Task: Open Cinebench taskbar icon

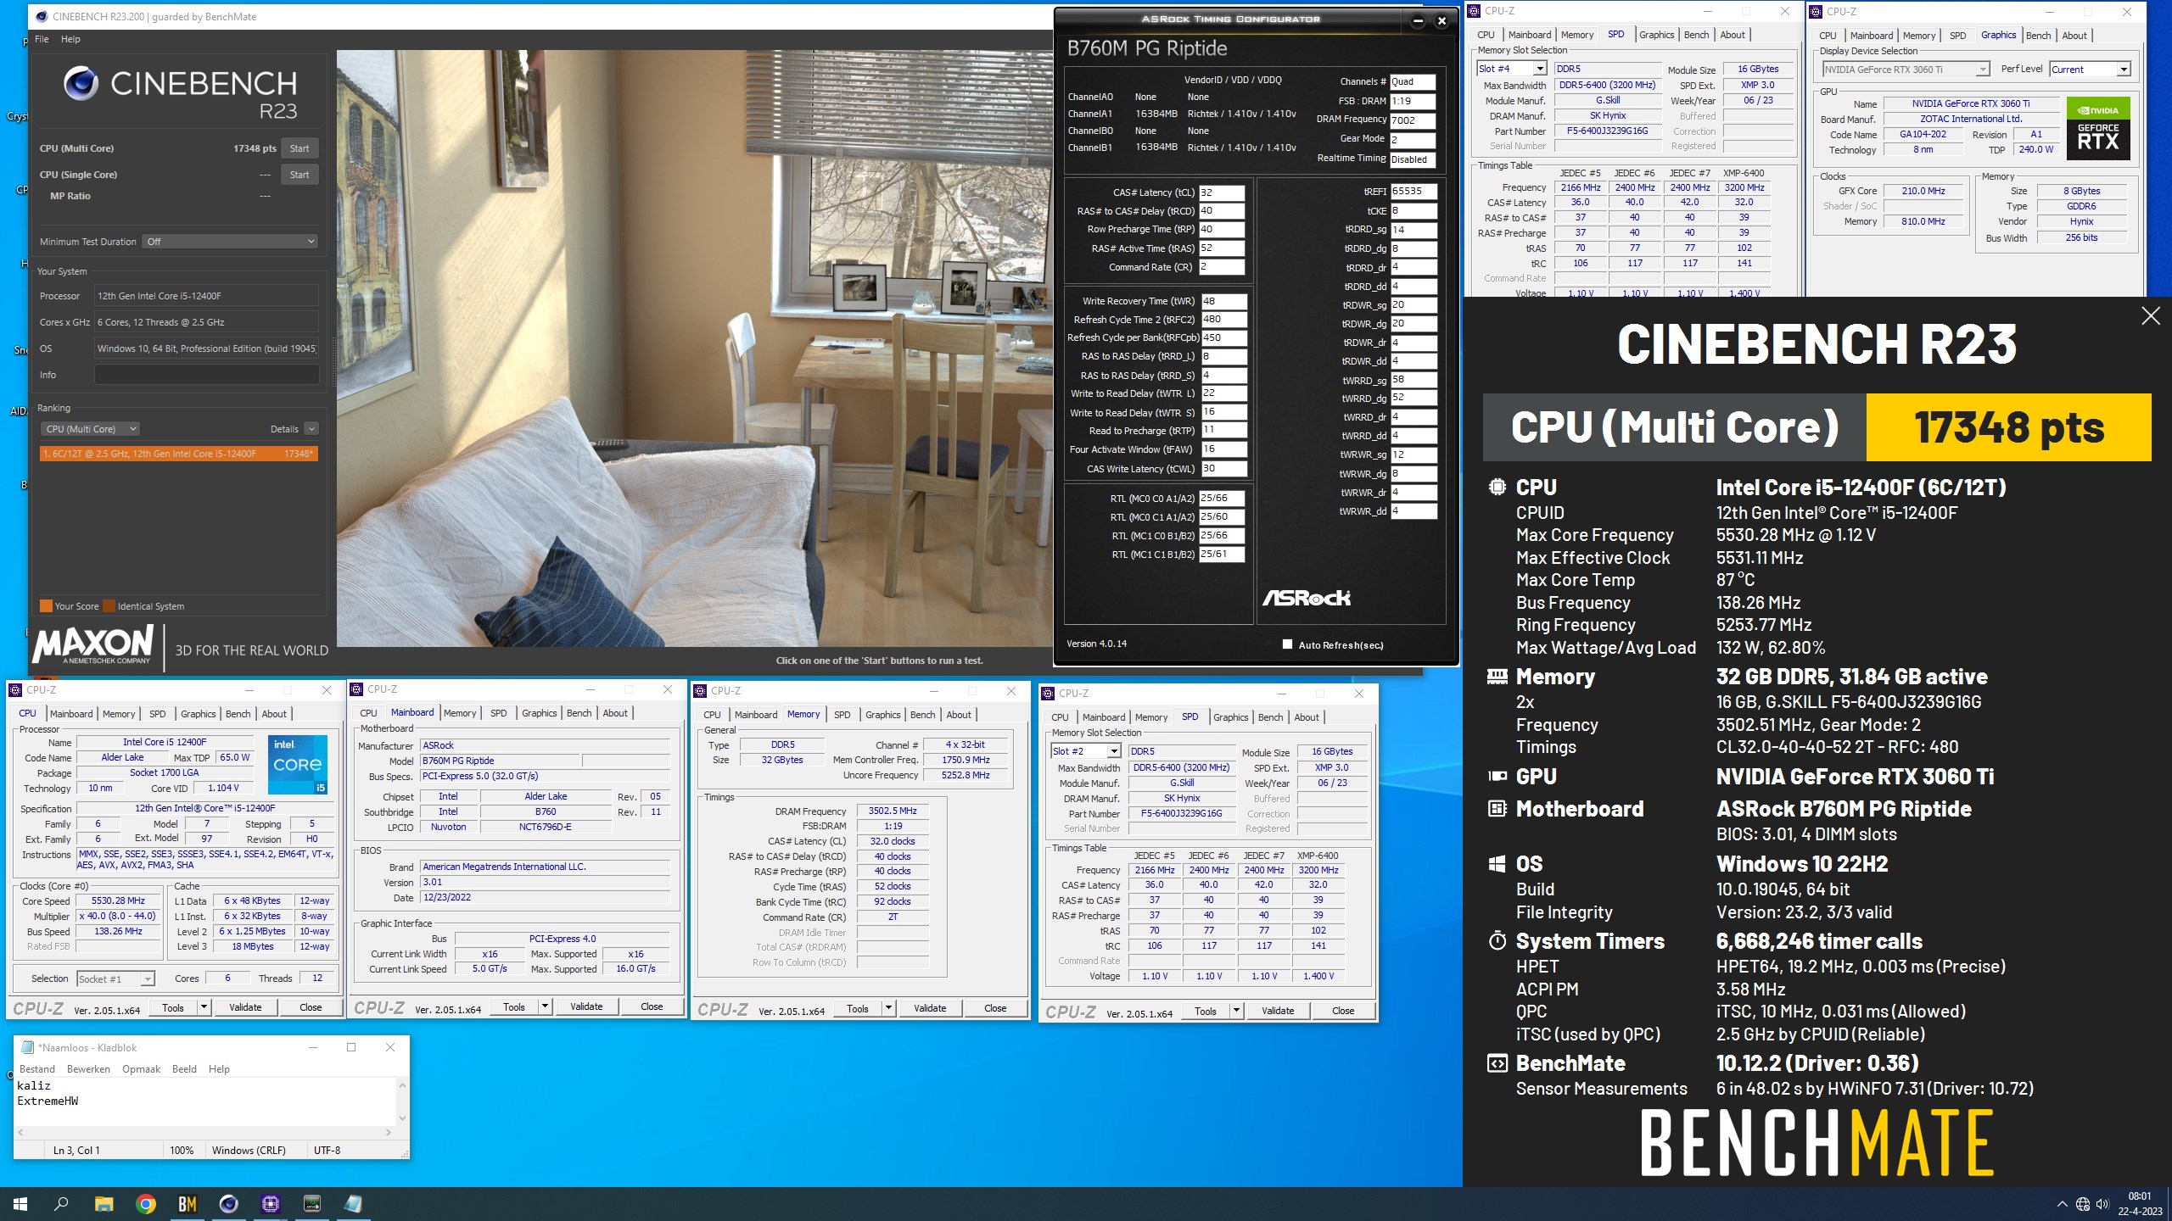Action: 229,1203
